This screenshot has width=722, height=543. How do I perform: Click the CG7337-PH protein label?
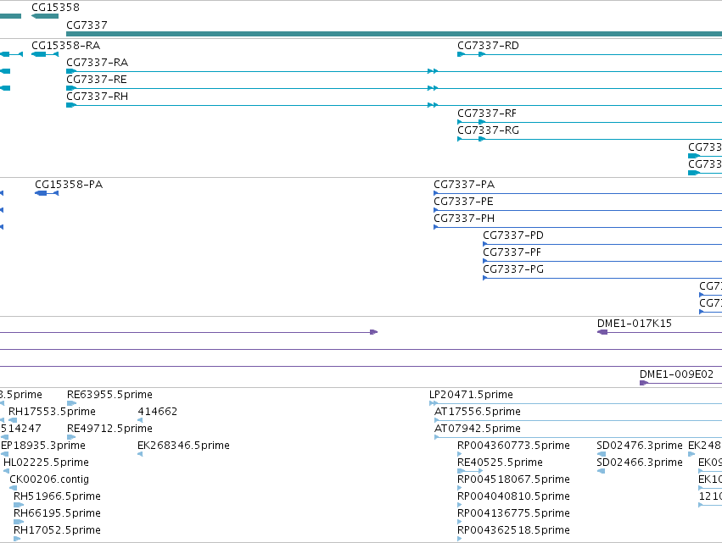pos(464,218)
